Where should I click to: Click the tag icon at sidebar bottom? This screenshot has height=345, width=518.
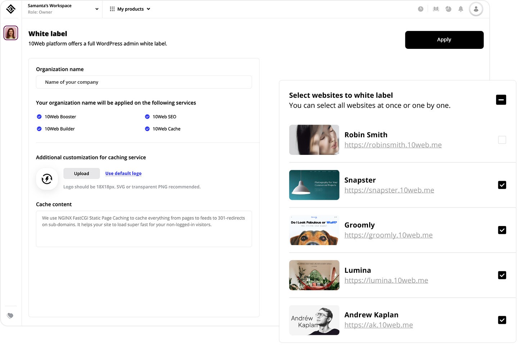(x=10, y=315)
